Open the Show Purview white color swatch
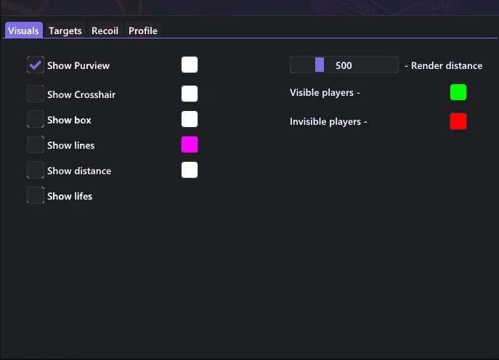The height and width of the screenshot is (360, 499). pyautogui.click(x=190, y=65)
